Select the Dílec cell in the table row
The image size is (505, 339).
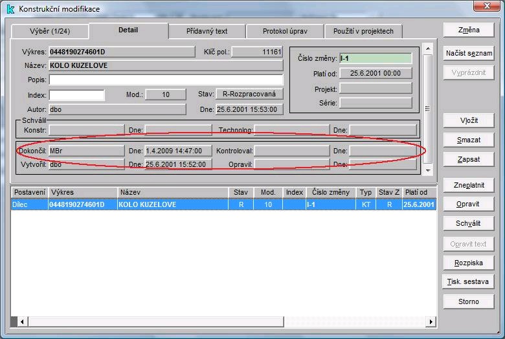30,204
